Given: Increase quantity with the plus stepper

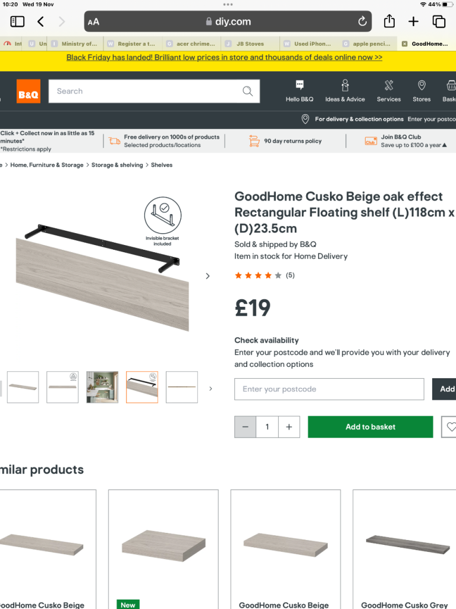Looking at the screenshot, I should pyautogui.click(x=289, y=427).
